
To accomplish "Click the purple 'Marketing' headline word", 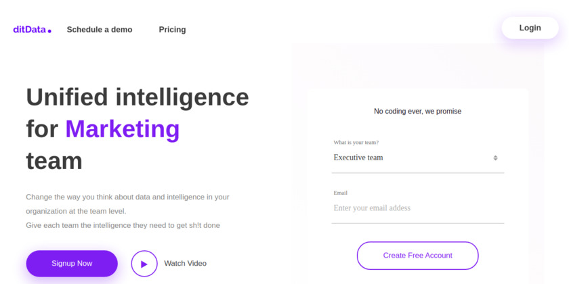I will [123, 128].
